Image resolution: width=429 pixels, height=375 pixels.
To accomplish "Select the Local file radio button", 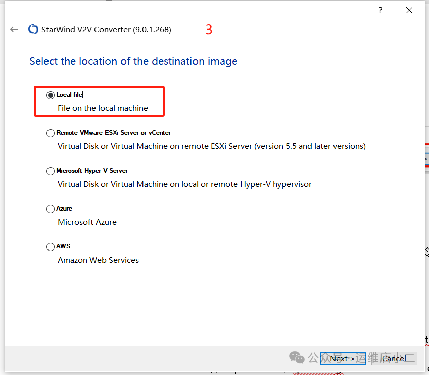I will (51, 95).
